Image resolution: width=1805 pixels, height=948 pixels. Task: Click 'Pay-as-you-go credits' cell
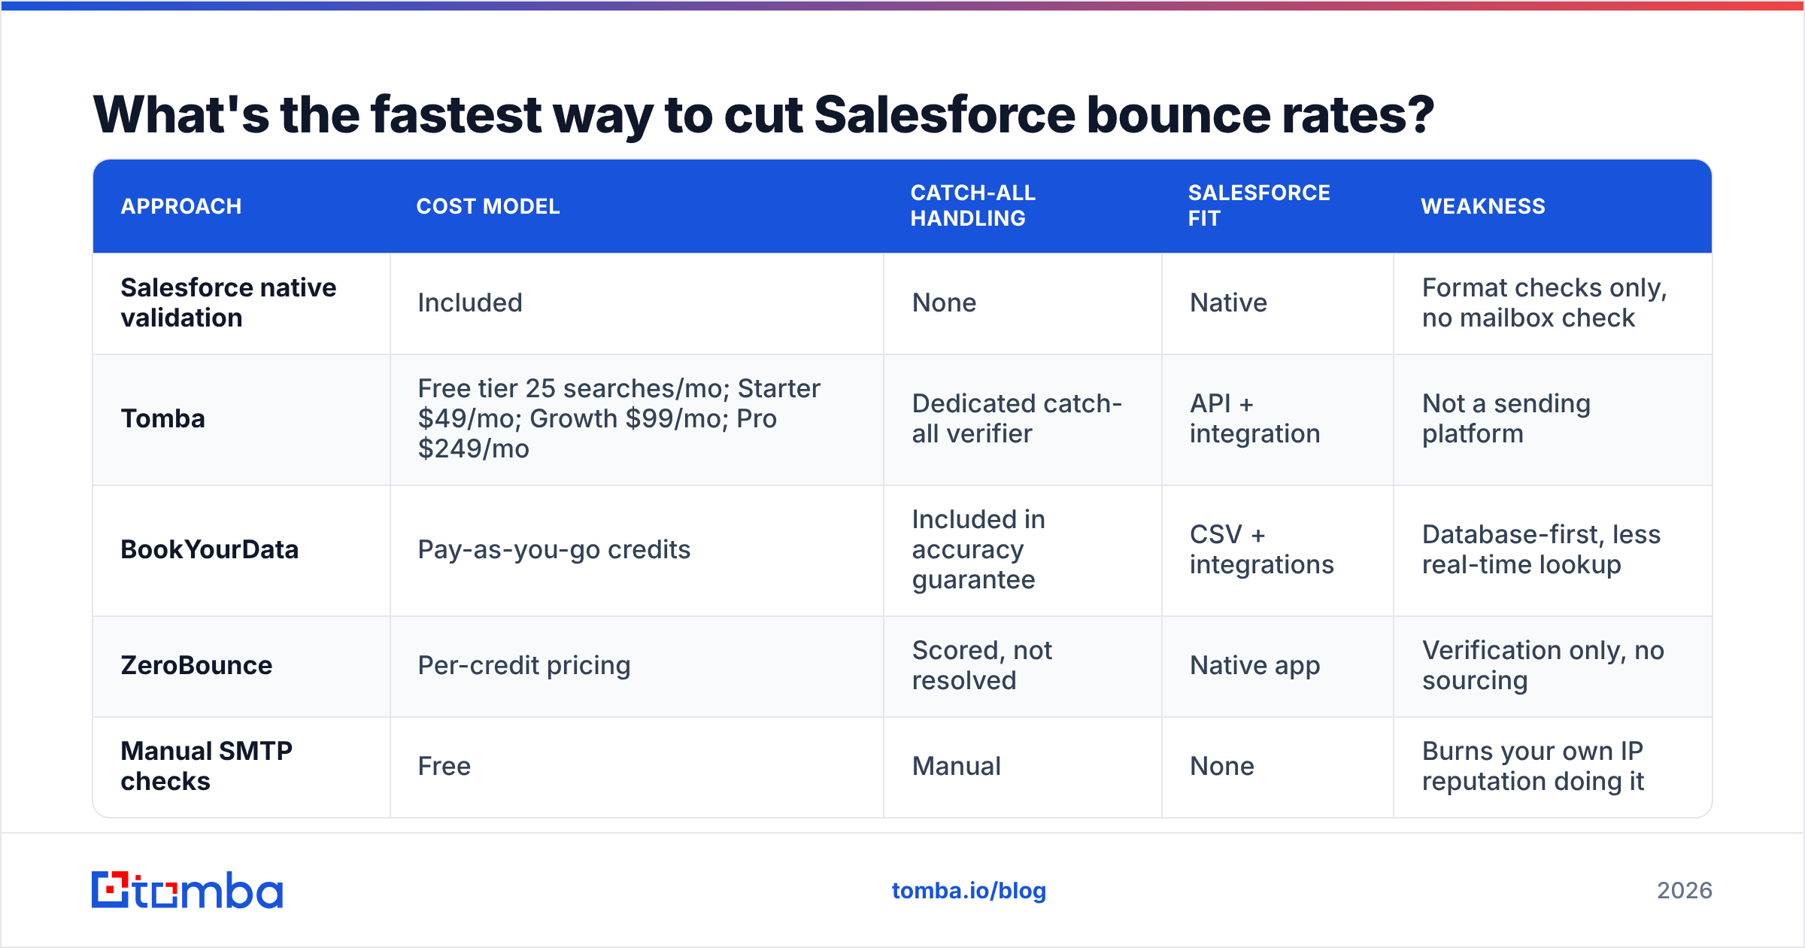554,549
